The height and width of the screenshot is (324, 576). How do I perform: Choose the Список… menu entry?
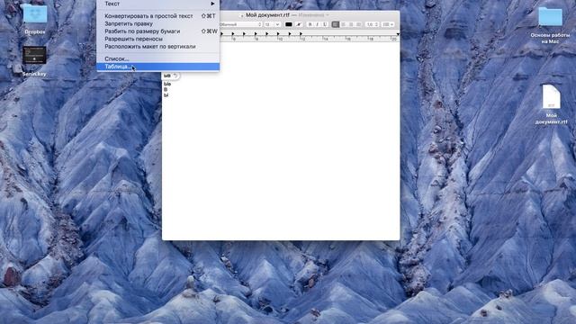pos(158,58)
